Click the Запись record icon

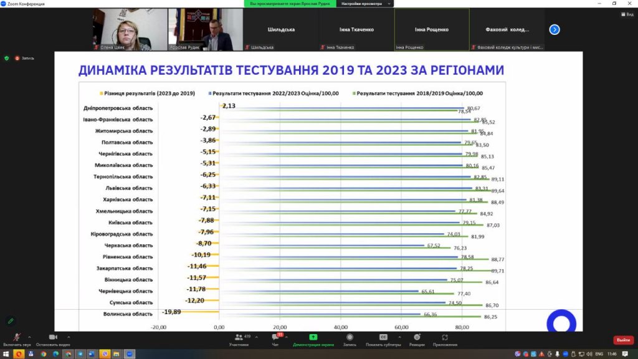pyautogui.click(x=350, y=337)
